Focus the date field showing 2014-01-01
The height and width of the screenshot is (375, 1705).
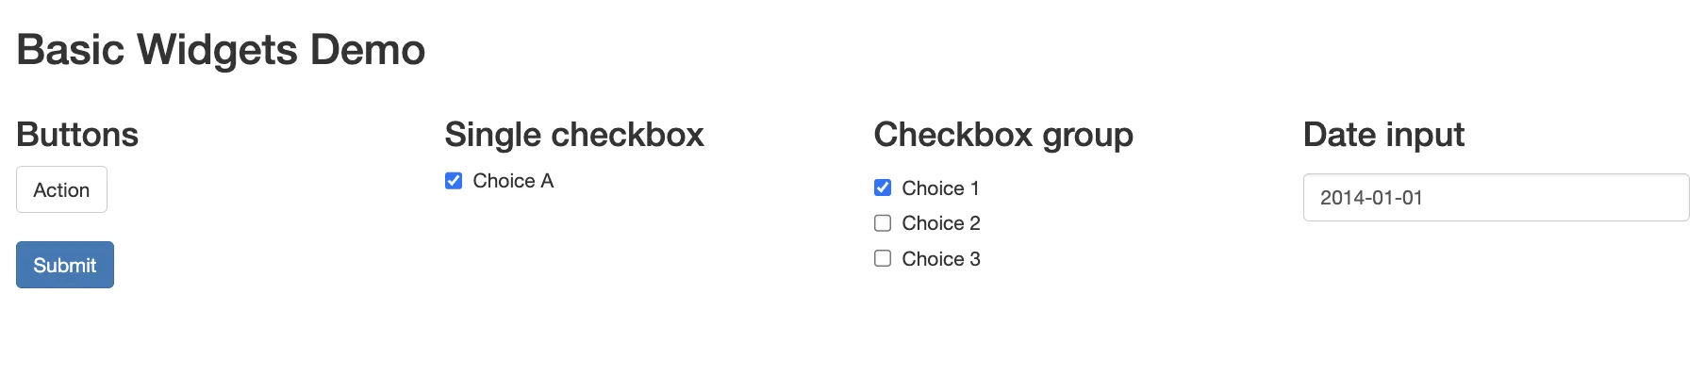(1496, 197)
